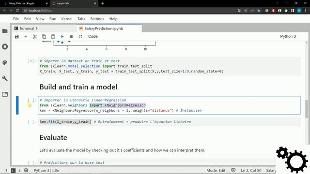Open the View menu
Image resolution: width=310 pixels, height=174 pixels.
[x=40, y=19]
